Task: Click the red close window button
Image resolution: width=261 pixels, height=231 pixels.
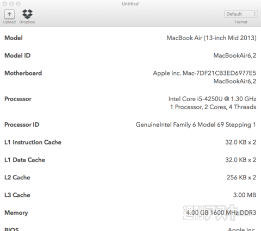Action: 5,4
